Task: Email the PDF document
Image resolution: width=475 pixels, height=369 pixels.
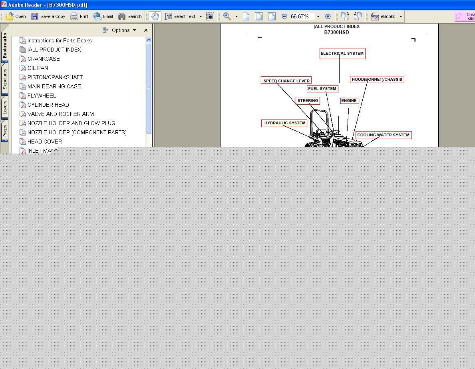Action: click(103, 16)
